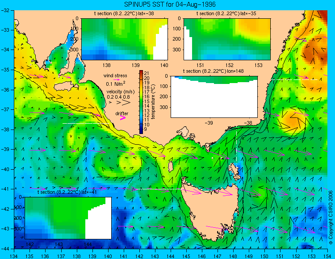Click the main map latitude label '-32'
This screenshot has height=259, width=335.
click(x=5, y=10)
